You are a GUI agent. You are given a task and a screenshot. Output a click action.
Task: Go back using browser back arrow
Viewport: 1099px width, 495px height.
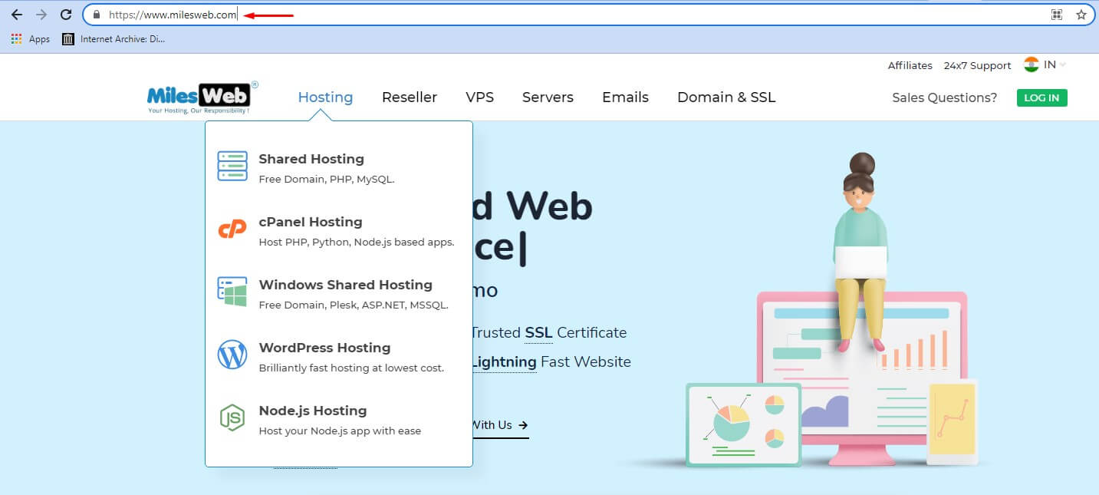click(x=17, y=15)
